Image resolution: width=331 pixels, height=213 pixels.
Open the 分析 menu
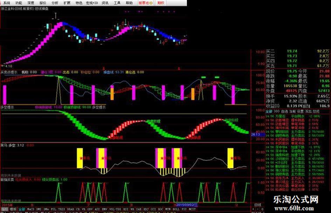55,3
